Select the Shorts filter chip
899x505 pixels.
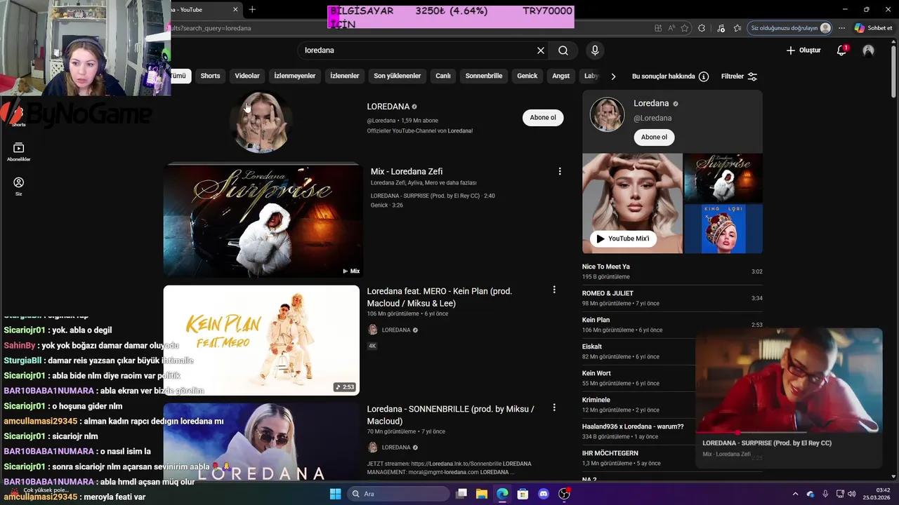tap(210, 76)
